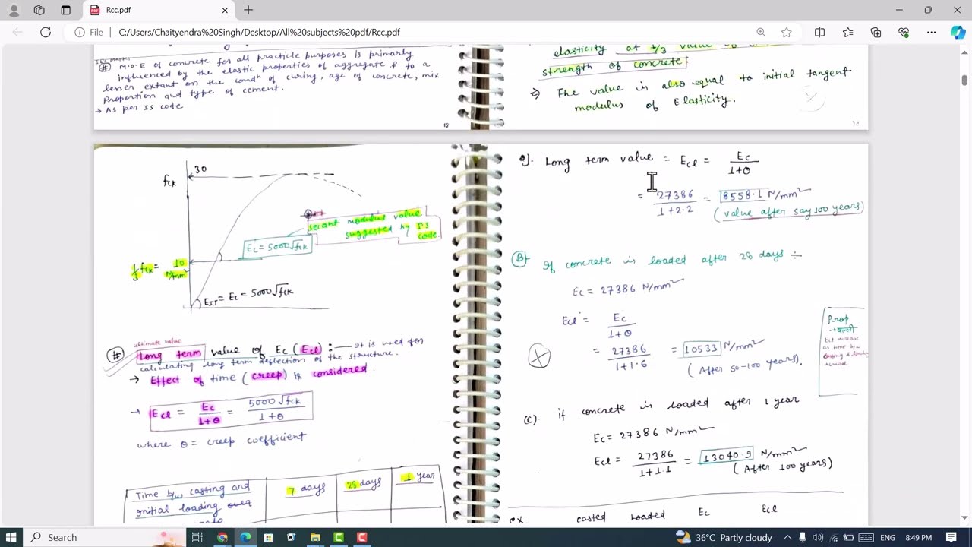The image size is (972, 547).
Task: Open the Favorites list
Action: [x=848, y=32]
